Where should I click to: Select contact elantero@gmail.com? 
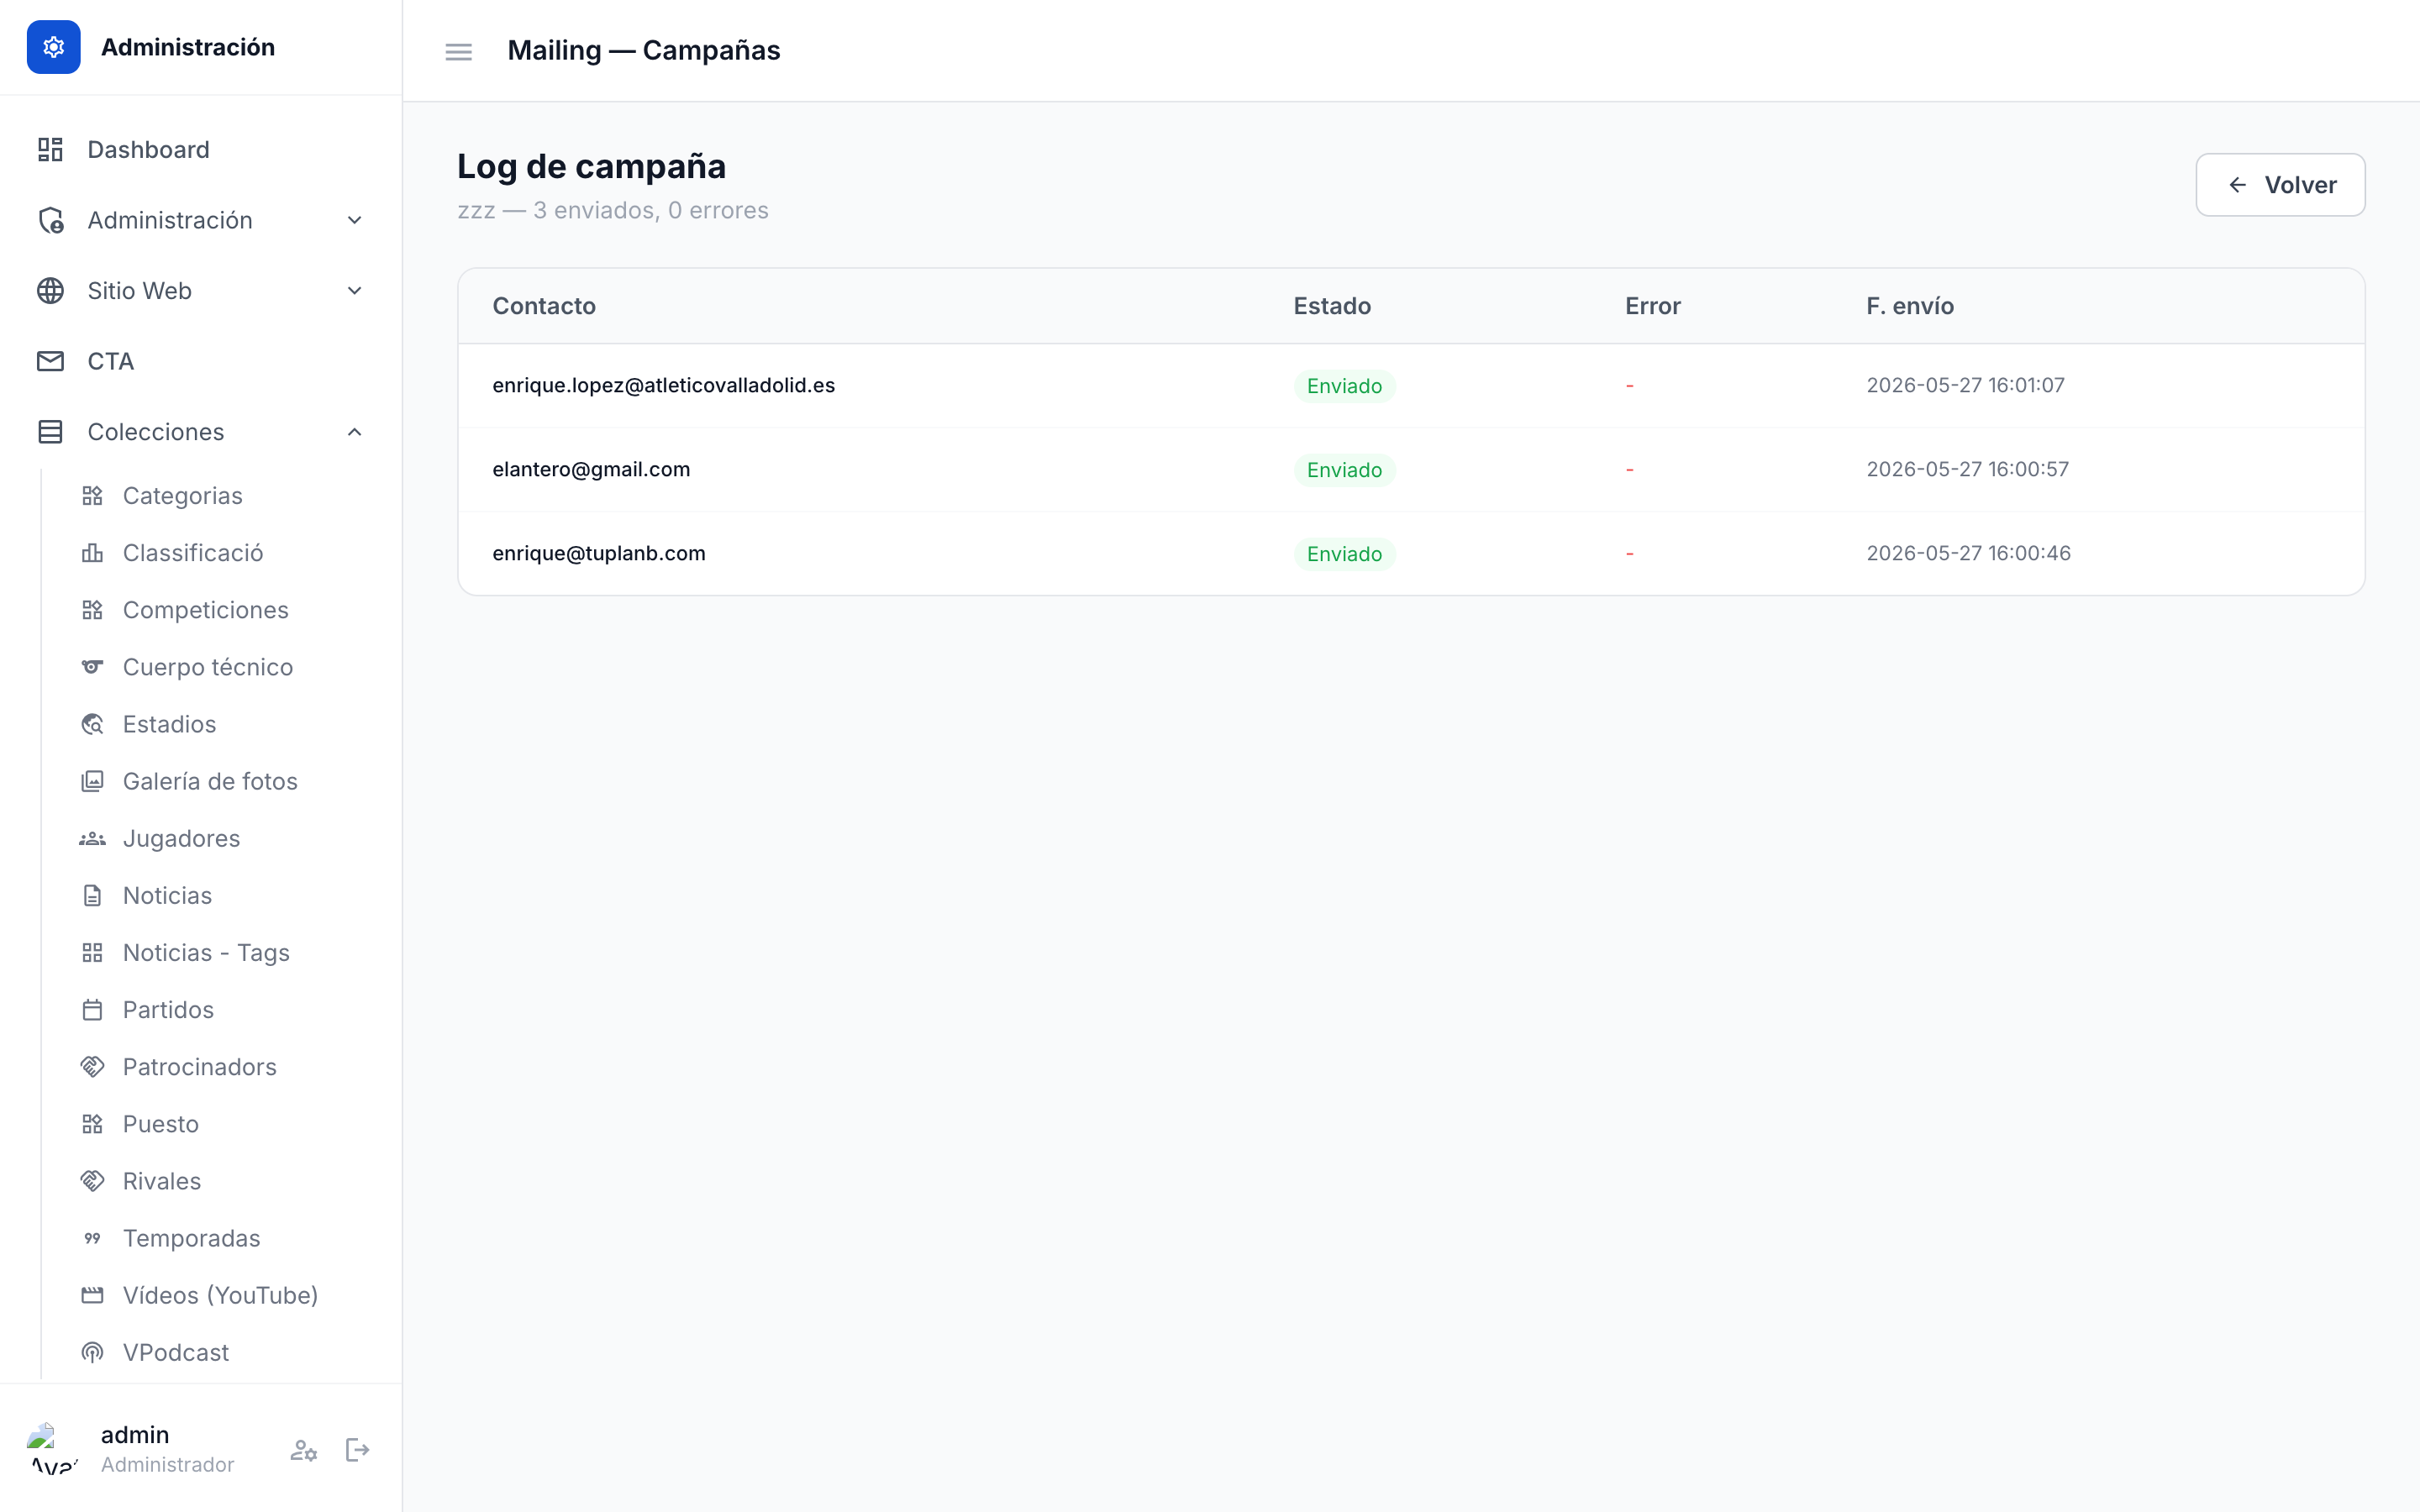click(x=591, y=469)
